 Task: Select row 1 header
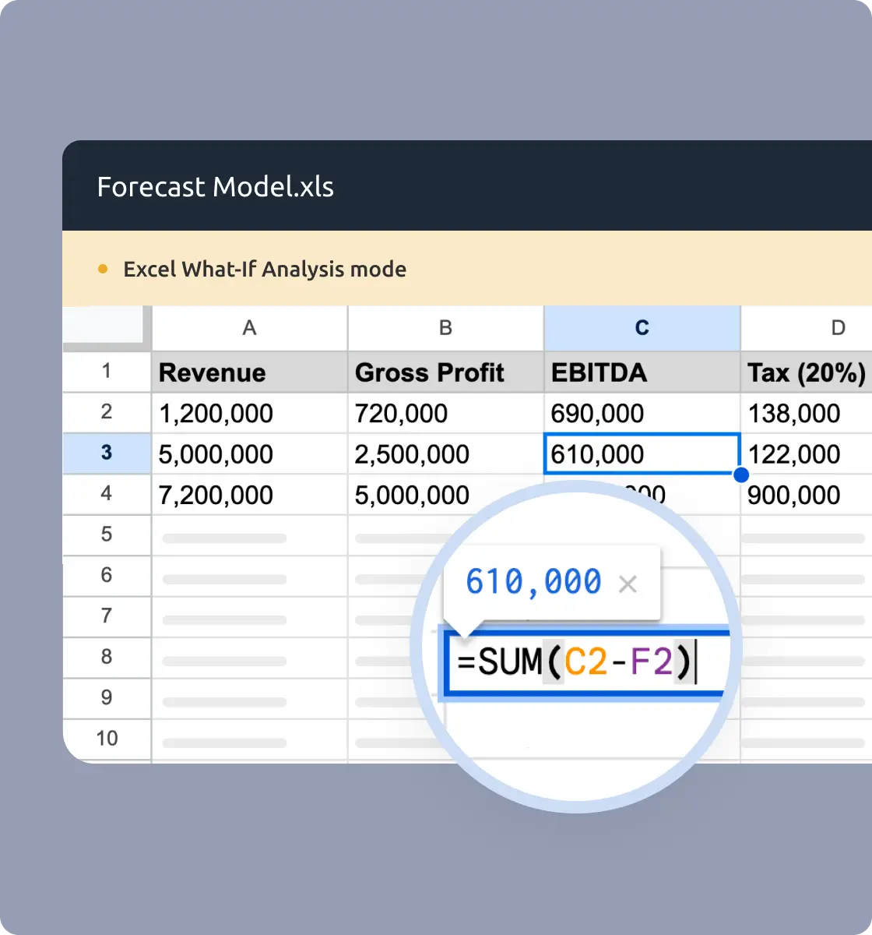point(107,371)
